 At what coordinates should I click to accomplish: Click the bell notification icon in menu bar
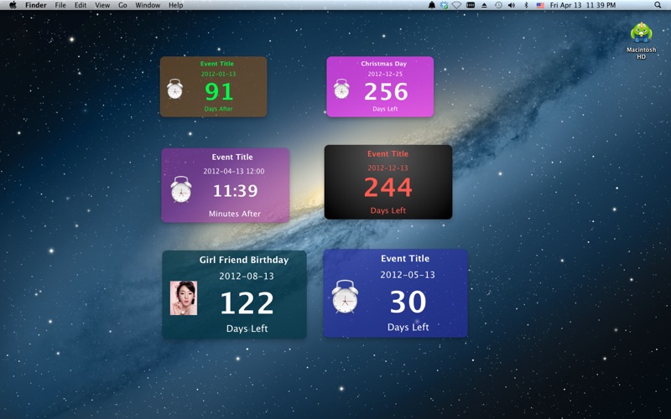(432, 5)
